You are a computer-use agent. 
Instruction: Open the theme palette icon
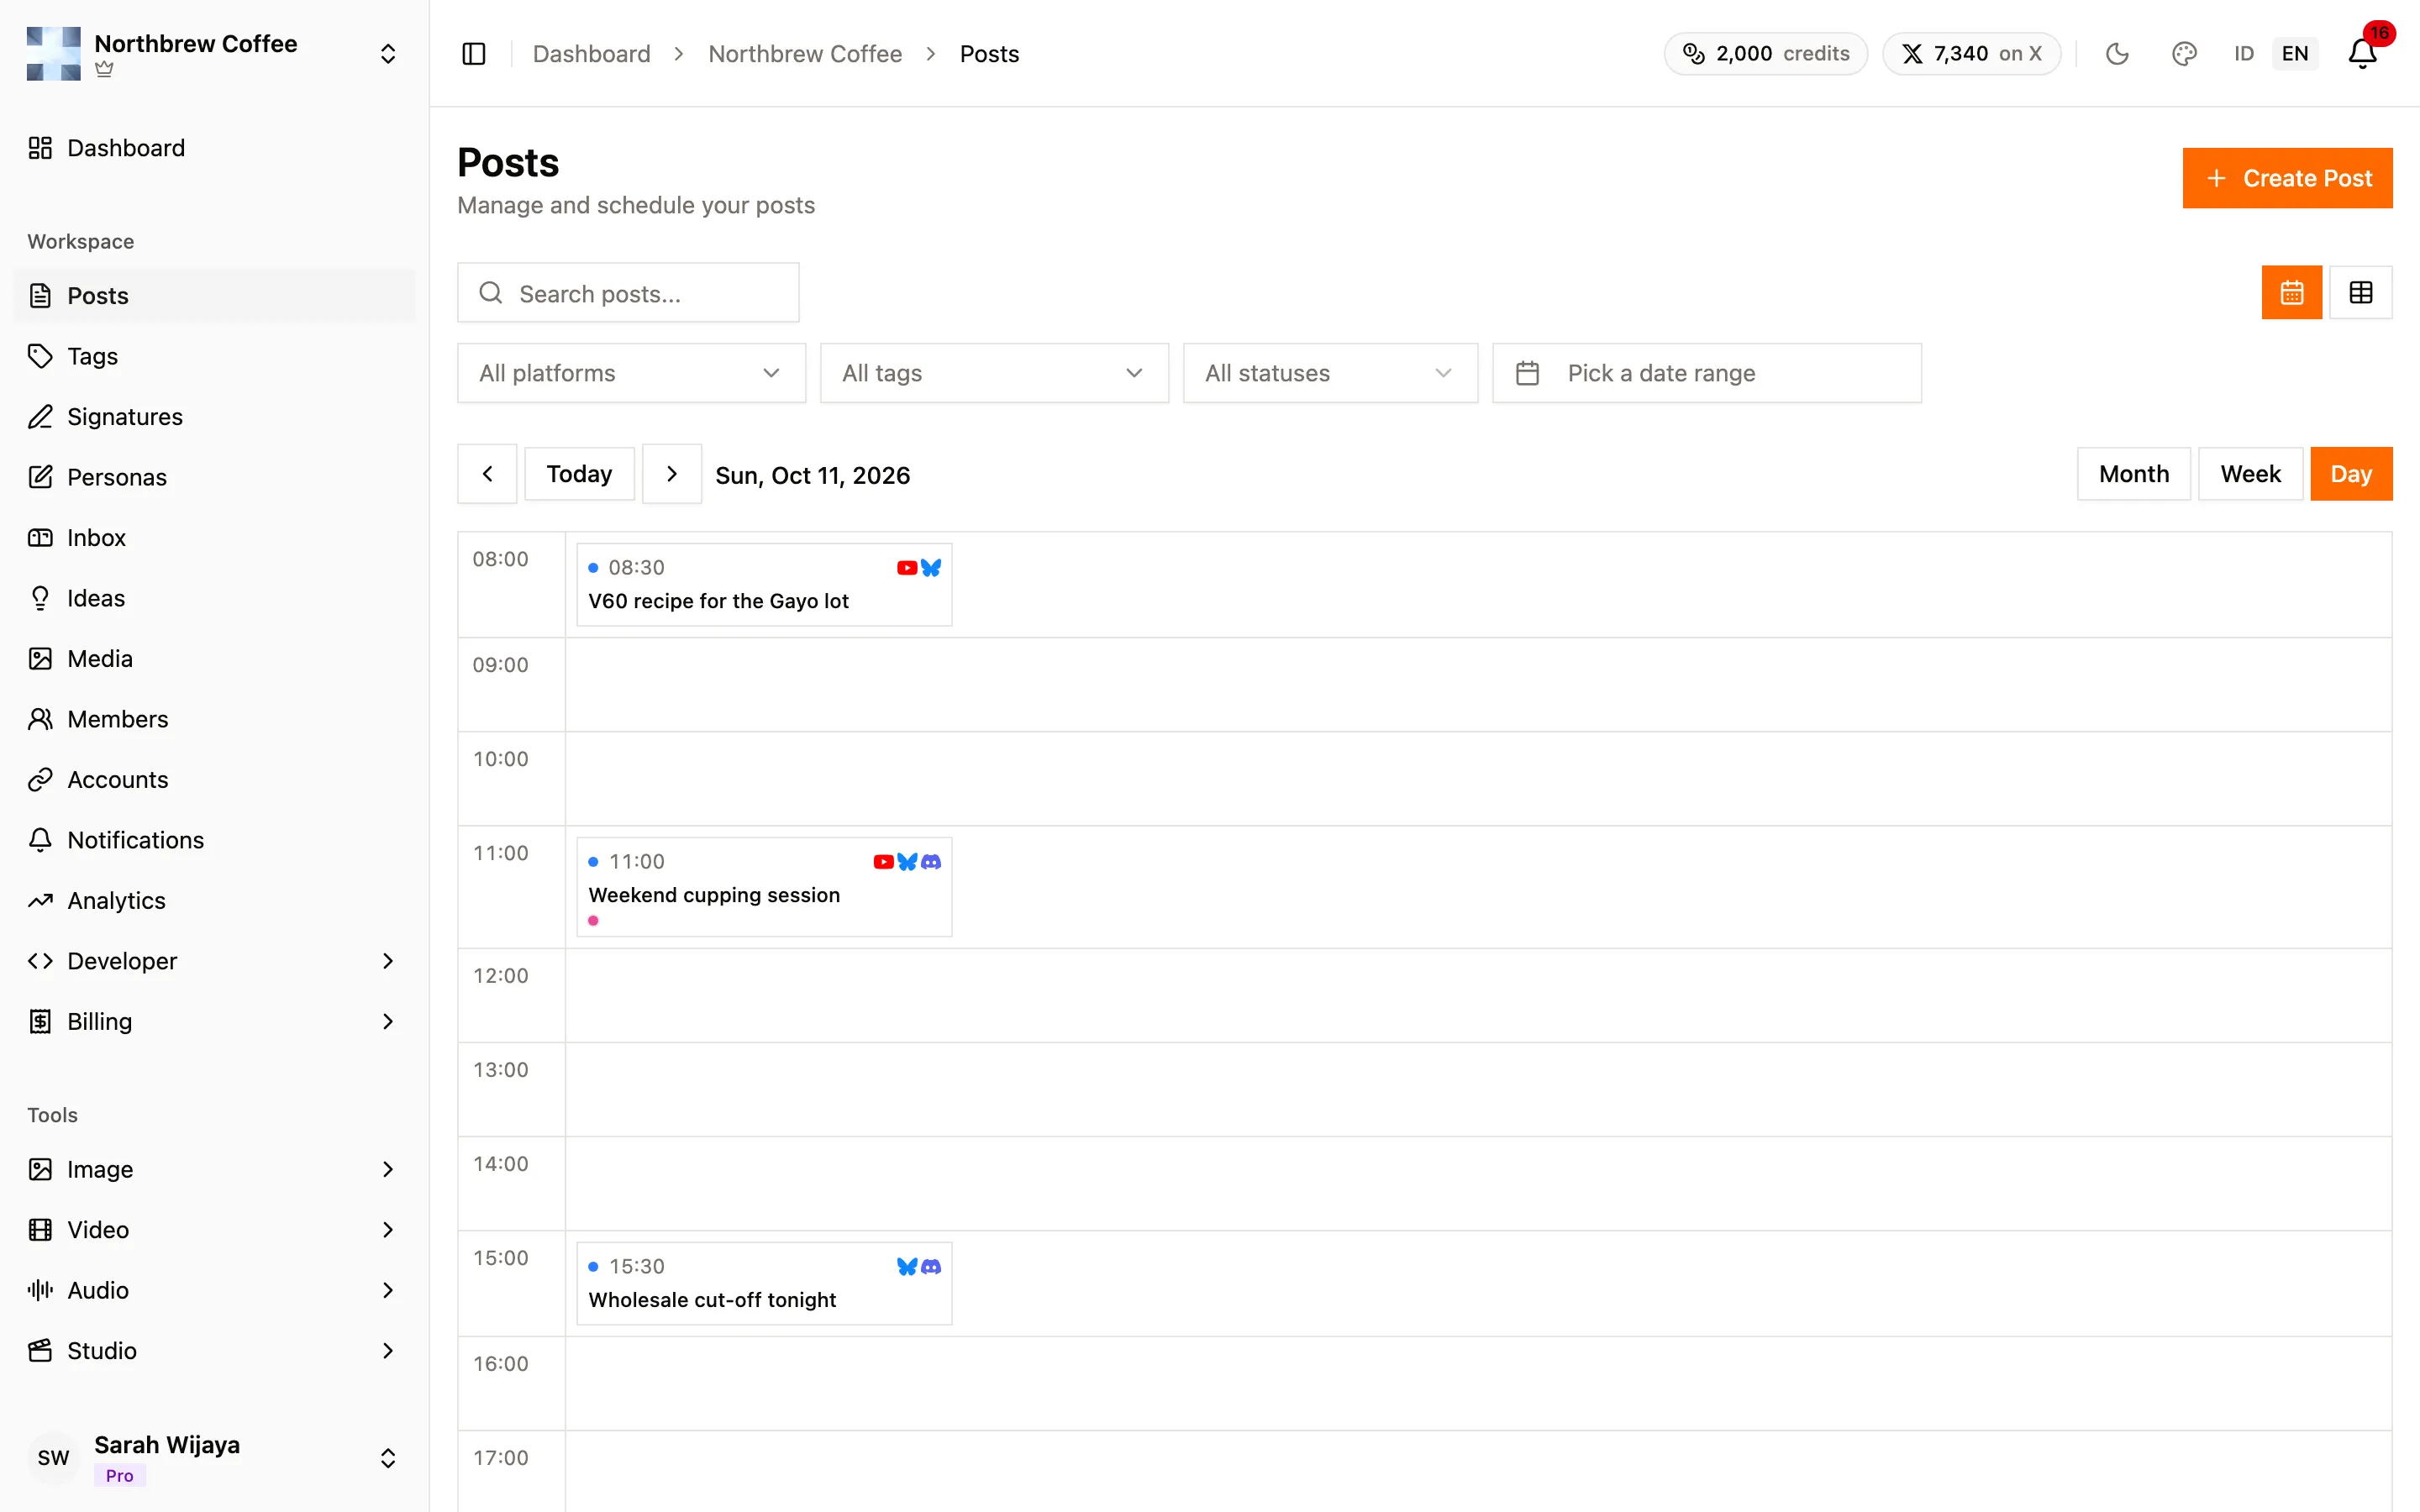pos(2184,54)
